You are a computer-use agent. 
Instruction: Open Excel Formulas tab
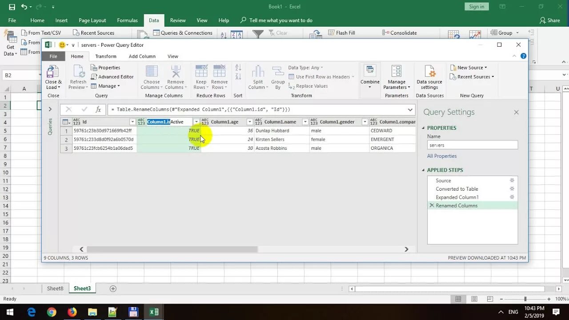click(127, 20)
